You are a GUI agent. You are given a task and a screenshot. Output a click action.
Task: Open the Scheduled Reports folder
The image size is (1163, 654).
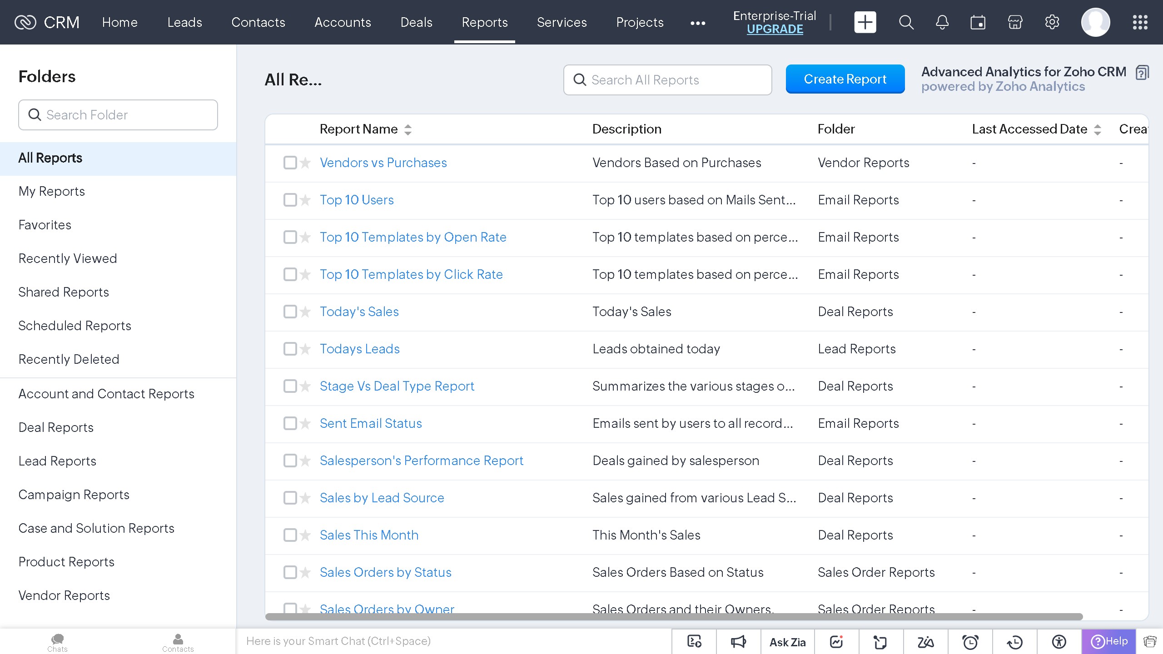[x=75, y=326]
